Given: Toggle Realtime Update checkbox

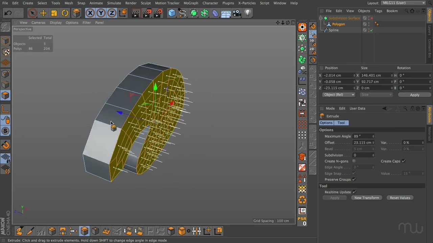Looking at the screenshot, I should [354, 192].
